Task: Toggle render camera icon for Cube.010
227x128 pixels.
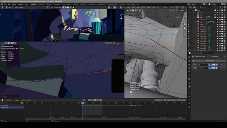Action: pyautogui.click(x=225, y=41)
